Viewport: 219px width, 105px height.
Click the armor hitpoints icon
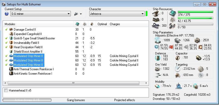pyautogui.click(x=177, y=40)
